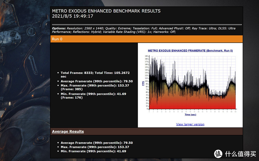Image resolution: width=259 pixels, height=161 pixels.
Task: Select Run 0 Max. Framerate 153.37 (Frame: 385)
Action: (x=95, y=87)
